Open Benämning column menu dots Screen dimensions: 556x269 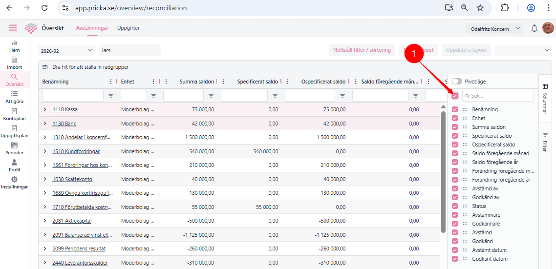pos(111,82)
